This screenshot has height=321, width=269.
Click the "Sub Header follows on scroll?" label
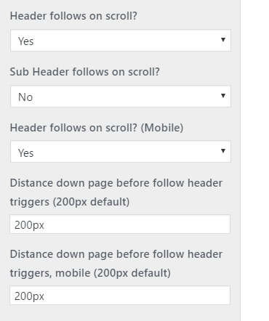(x=84, y=72)
